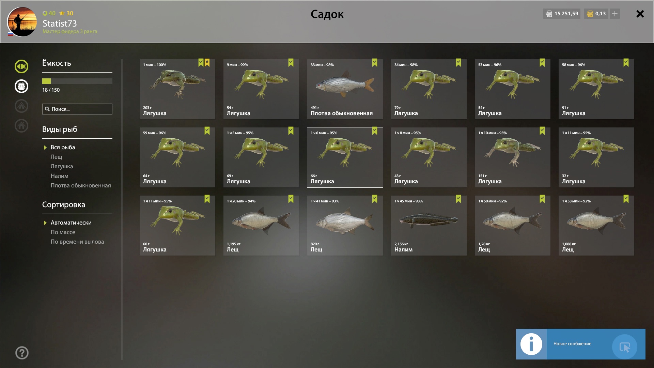Toggle bookmark on the 2,156 кг Налим card

coord(458,199)
